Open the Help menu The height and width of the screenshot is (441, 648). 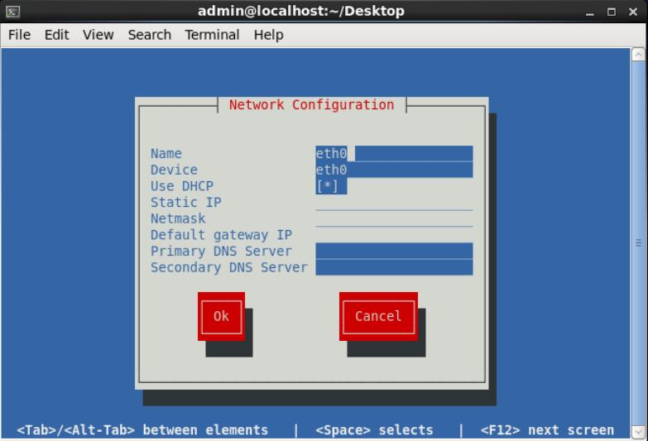(268, 35)
